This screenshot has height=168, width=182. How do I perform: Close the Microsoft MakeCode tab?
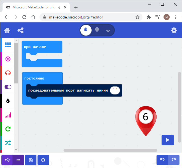pyautogui.click(x=65, y=7)
